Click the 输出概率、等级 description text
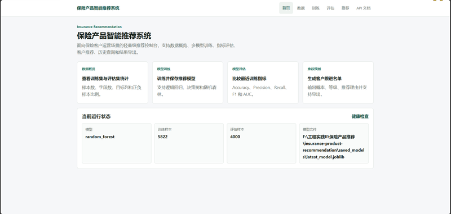The height and width of the screenshot is (214, 451). pyautogui.click(x=337, y=91)
